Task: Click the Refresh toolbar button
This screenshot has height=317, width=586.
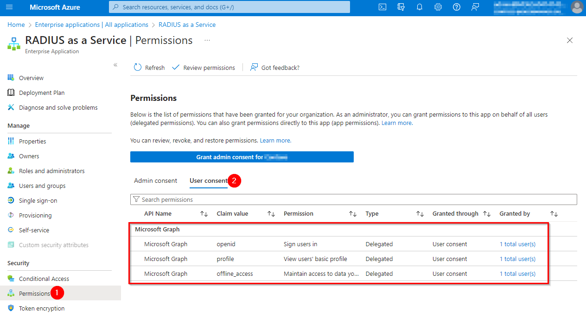Action: point(149,68)
